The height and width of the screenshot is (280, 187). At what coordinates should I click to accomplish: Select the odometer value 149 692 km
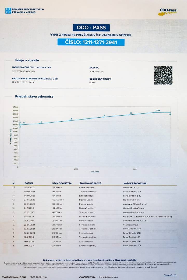tap(57, 208)
